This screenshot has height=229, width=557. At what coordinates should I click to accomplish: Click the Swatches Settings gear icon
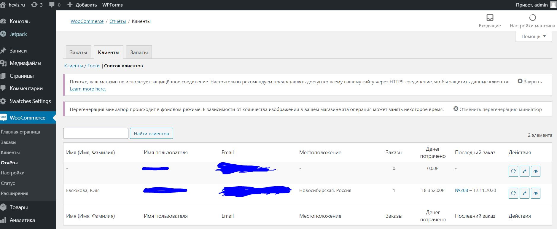3,101
